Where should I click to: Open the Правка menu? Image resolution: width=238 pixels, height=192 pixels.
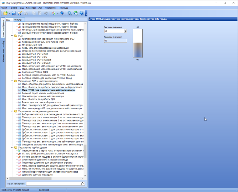(13, 8)
